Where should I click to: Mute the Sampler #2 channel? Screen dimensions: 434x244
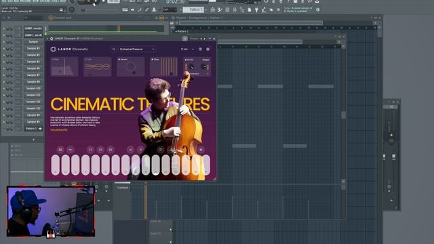4,62
